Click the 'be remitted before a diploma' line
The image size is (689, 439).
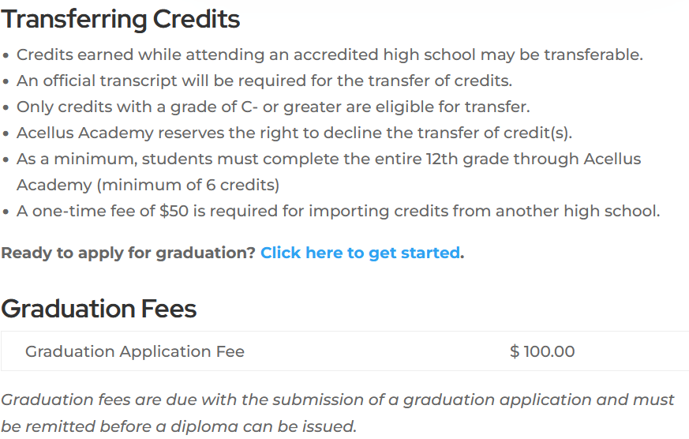tap(178, 426)
